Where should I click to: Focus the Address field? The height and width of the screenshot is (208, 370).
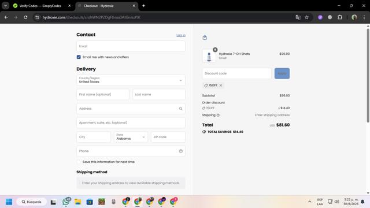pyautogui.click(x=131, y=109)
